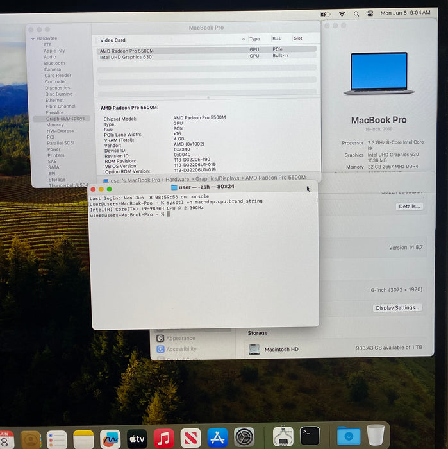This screenshot has height=449, width=448.
Task: Click the Appearance icon in the Settings sidebar
Action: 160,339
